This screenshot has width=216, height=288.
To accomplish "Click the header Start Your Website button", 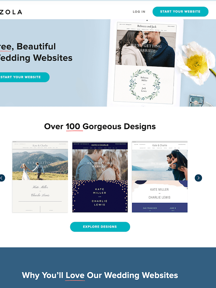I will click(180, 12).
